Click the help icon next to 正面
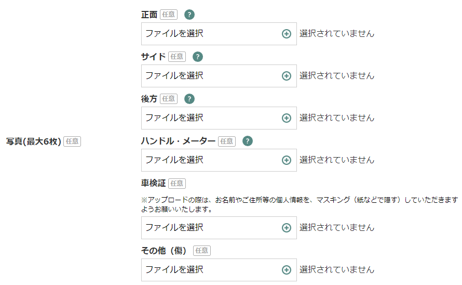The height and width of the screenshot is (285, 462). pos(189,15)
